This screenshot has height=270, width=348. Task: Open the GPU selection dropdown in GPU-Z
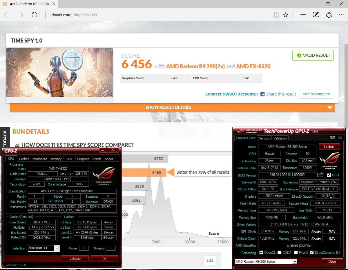266,262
